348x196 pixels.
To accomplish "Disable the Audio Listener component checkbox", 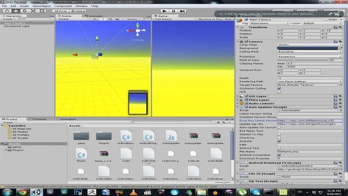I will [246, 103].
